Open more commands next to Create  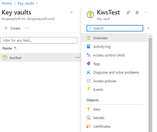click(x=27, y=28)
